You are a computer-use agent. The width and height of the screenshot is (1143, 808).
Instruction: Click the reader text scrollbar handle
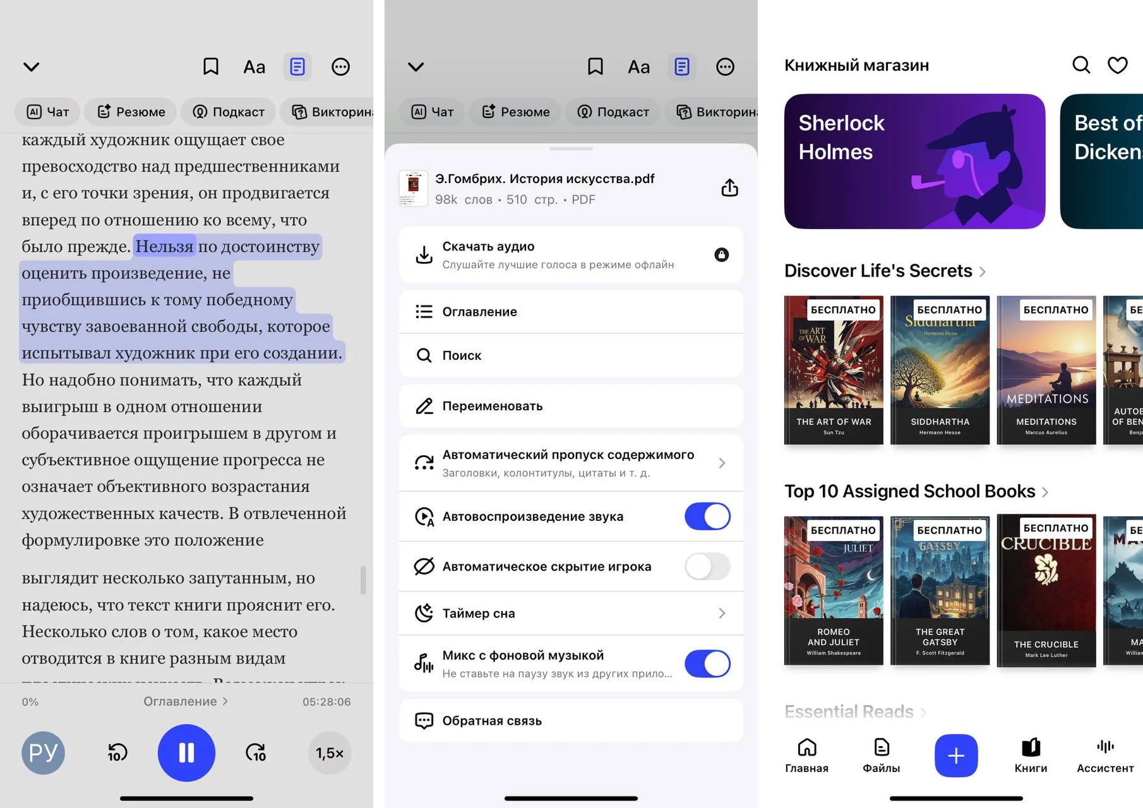pyautogui.click(x=363, y=579)
